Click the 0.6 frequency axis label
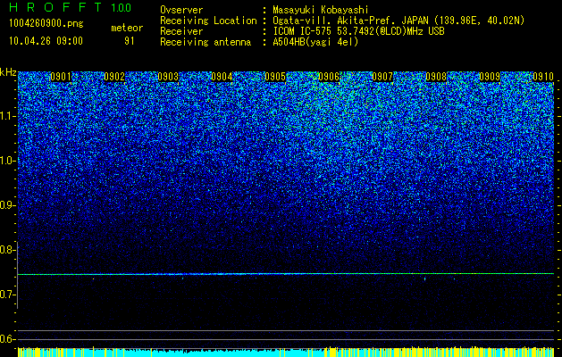 [x=8, y=339]
